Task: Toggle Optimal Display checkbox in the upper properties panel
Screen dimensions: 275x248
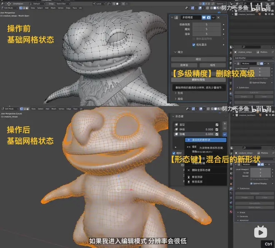Action: point(250,83)
